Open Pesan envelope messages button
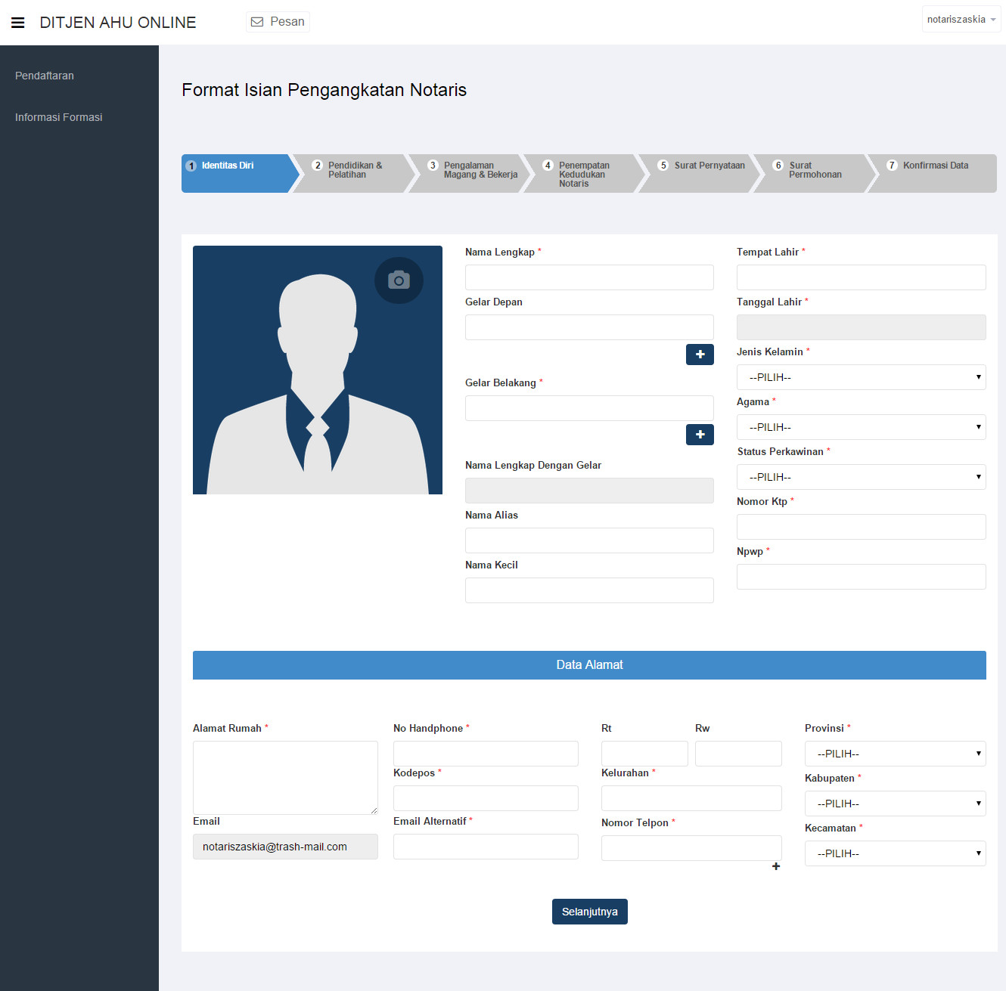 (x=278, y=22)
